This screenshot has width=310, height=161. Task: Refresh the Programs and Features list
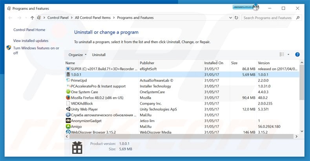pos(236,18)
